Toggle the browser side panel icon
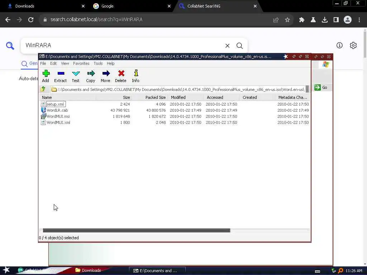This screenshot has height=275, width=367. click(x=336, y=20)
